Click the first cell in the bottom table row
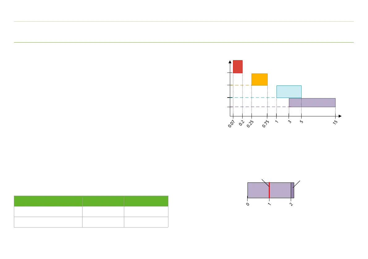Viewport: 368px width, 259px height. coord(48,222)
